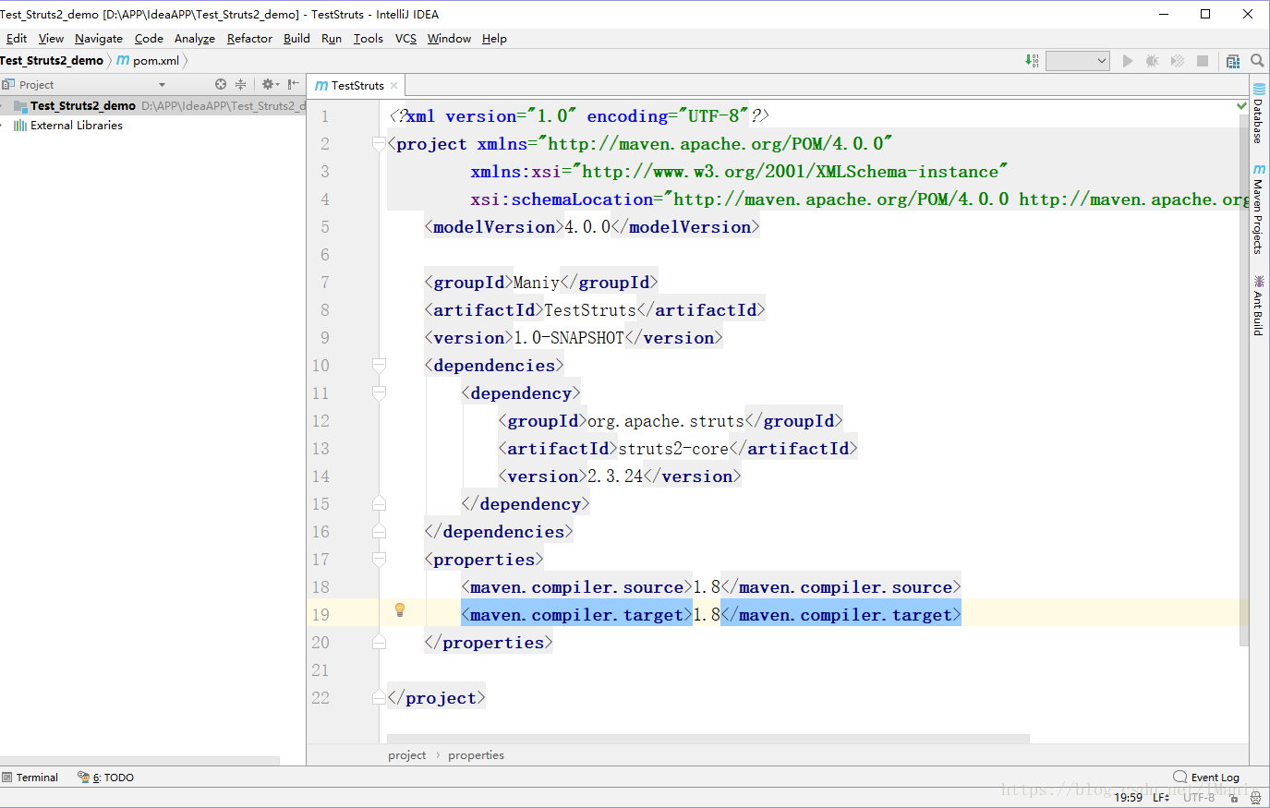Image resolution: width=1270 pixels, height=808 pixels.
Task: Select Test_Struts2_demo root in Project tree
Action: [152, 106]
